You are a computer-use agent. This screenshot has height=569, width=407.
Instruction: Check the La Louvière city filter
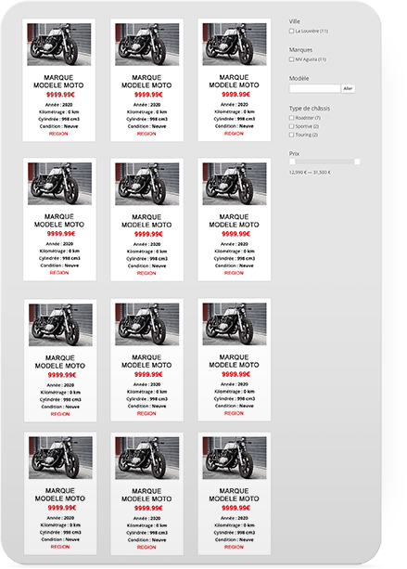291,32
